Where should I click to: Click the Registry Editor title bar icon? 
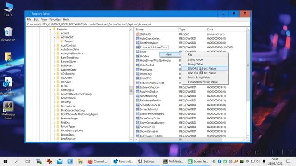29,14
